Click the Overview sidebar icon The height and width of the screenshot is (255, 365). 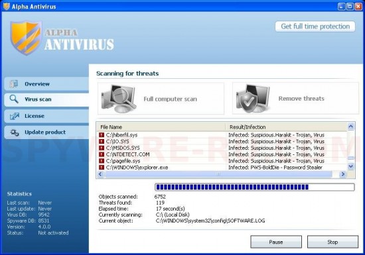[x=14, y=84]
